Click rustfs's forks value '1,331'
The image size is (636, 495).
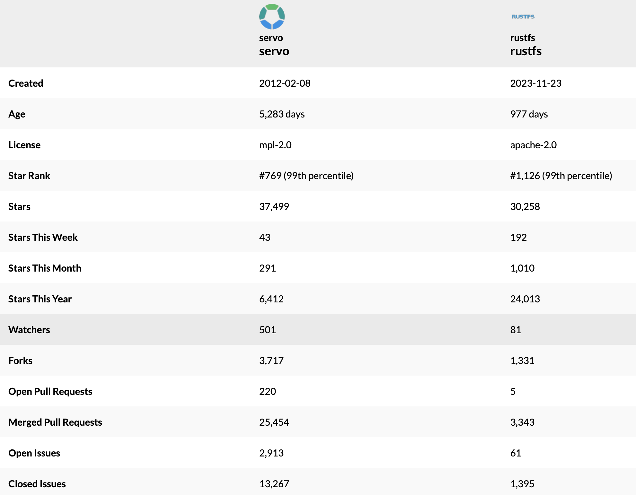click(x=522, y=360)
